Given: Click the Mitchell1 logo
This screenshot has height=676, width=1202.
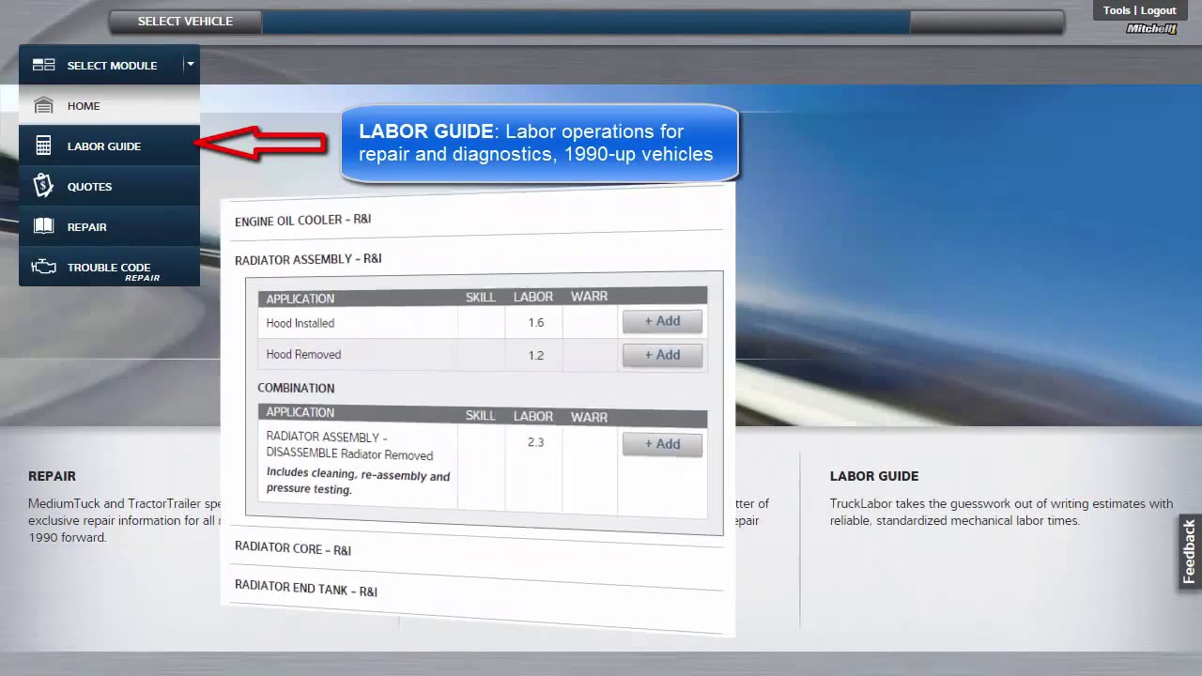Looking at the screenshot, I should click(1151, 29).
